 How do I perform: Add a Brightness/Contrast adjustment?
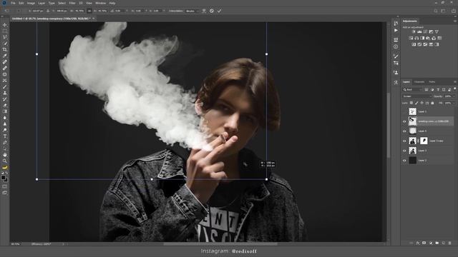414,31
